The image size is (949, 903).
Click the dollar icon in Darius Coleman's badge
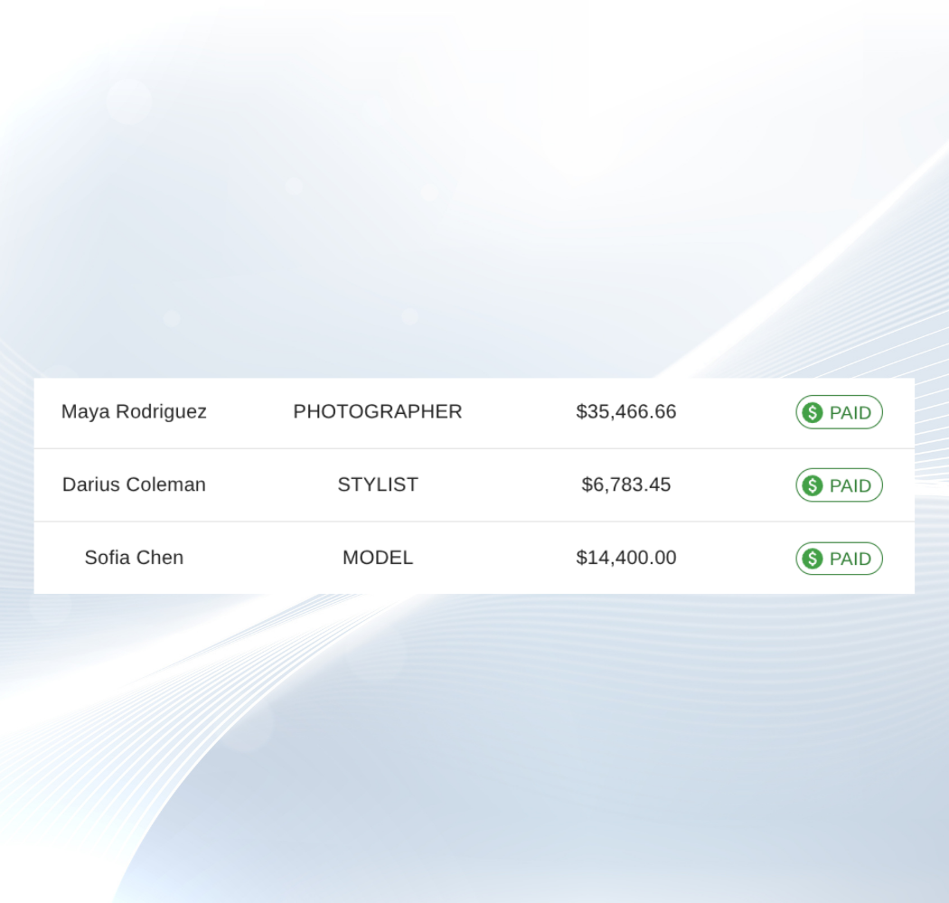[x=812, y=486]
